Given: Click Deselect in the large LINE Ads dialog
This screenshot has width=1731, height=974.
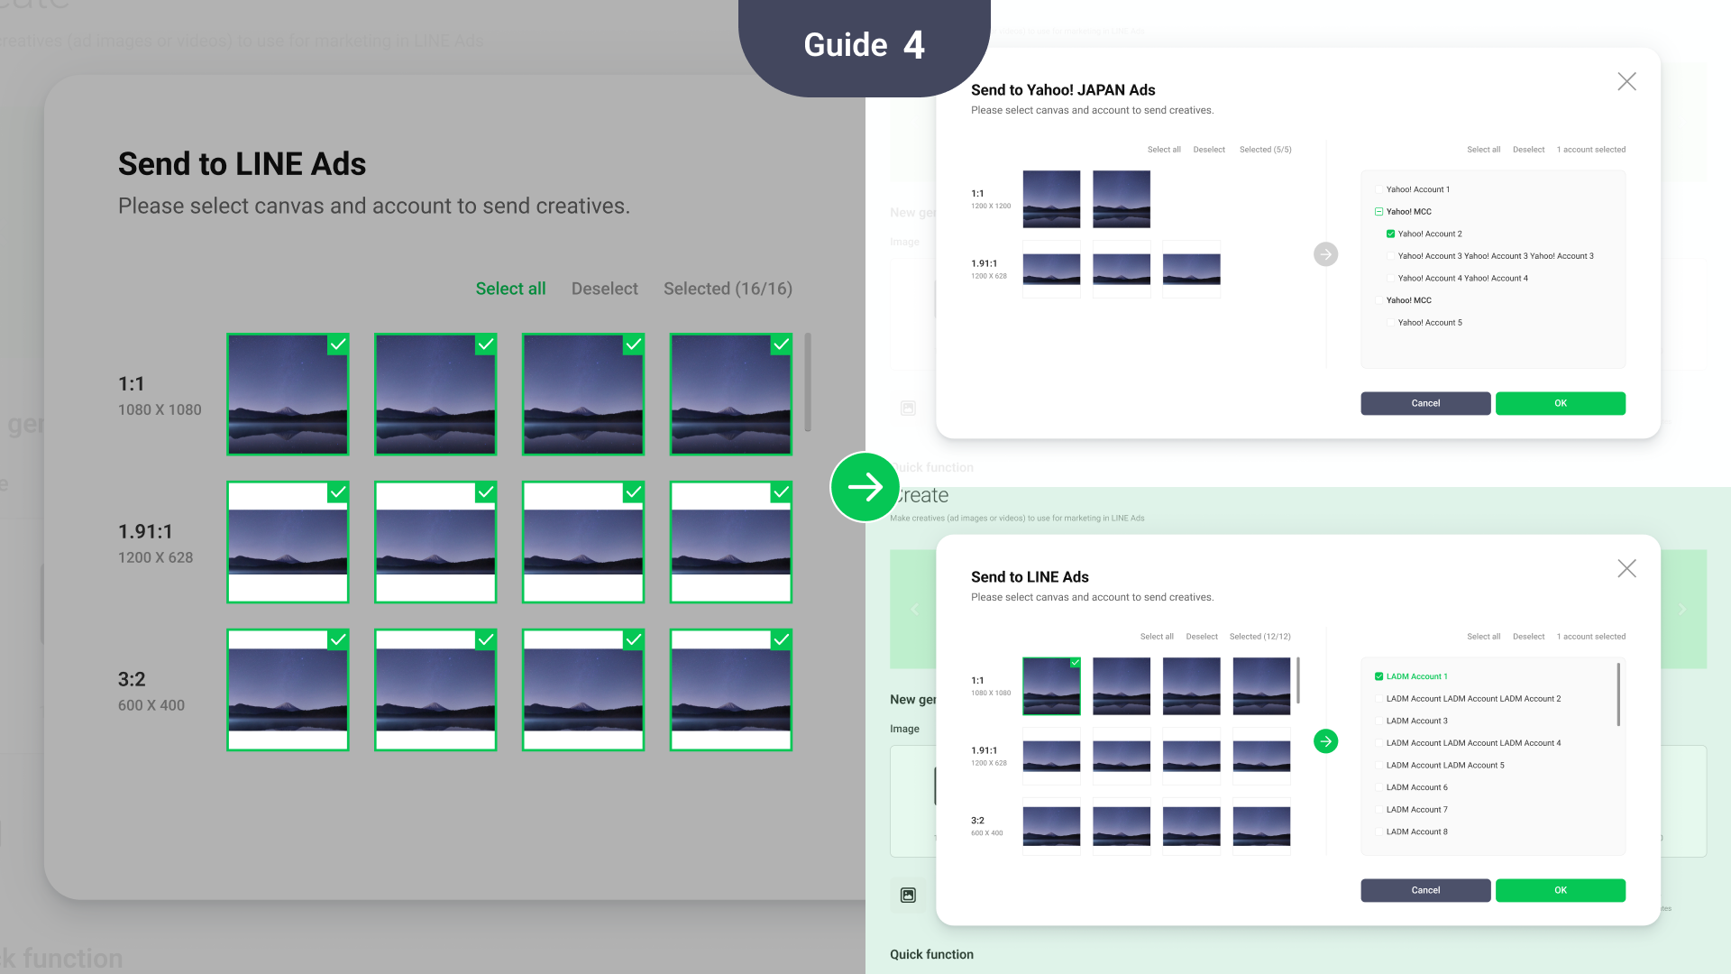Looking at the screenshot, I should point(604,289).
